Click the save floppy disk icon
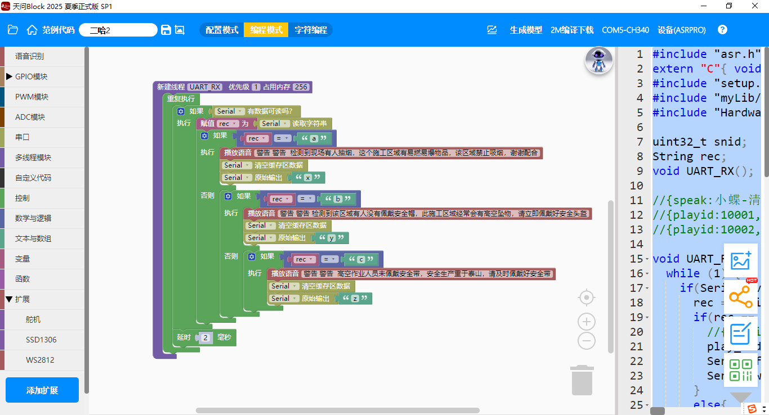Image resolution: width=769 pixels, height=415 pixels. [166, 30]
